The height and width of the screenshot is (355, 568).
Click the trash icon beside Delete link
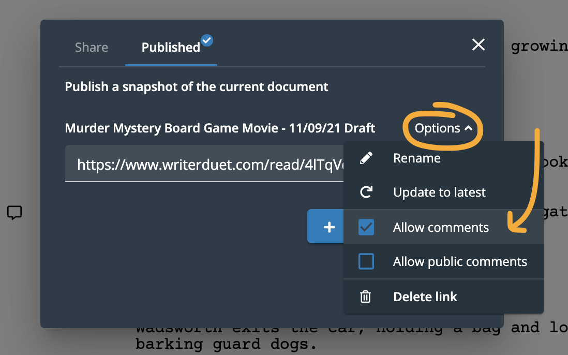pos(366,297)
